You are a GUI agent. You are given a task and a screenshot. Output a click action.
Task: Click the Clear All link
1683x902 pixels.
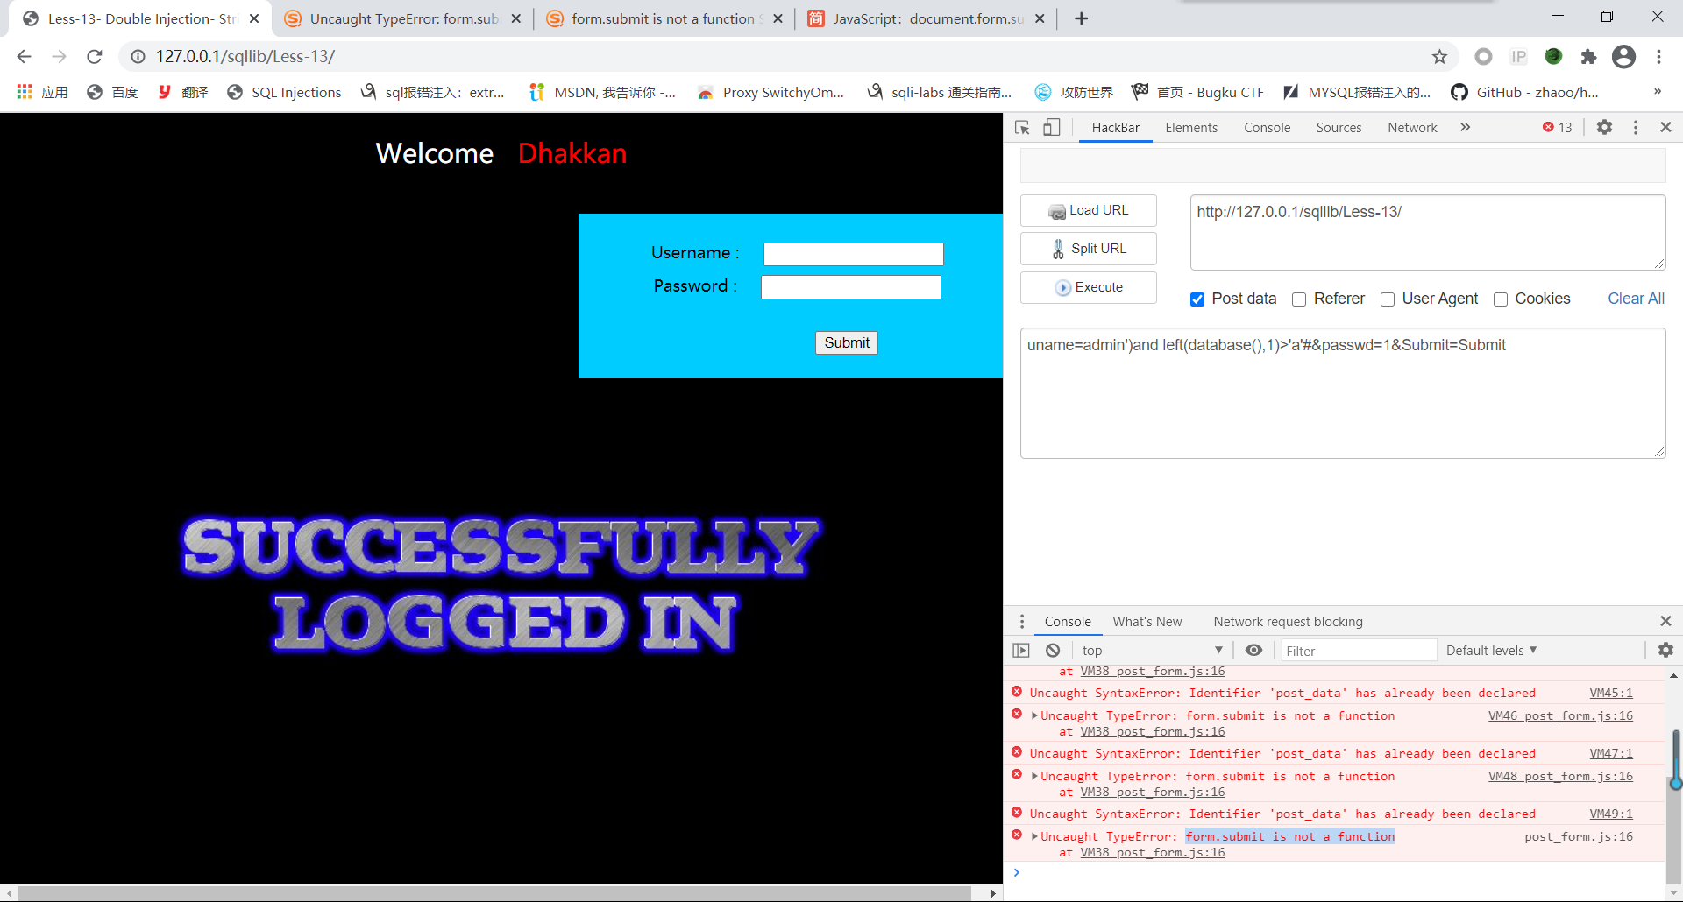(1636, 299)
